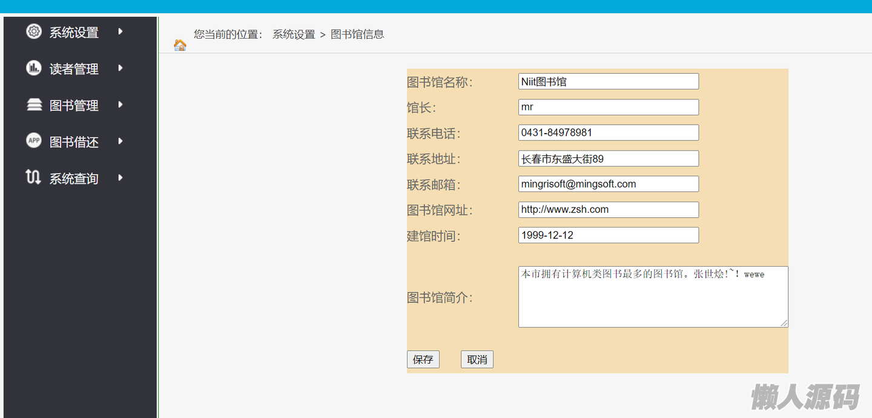This screenshot has width=872, height=418.
Task: Expand the 图书管理 submenu arrow
Action: tap(121, 105)
